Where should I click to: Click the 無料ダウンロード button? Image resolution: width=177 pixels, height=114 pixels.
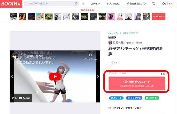(x=137, y=83)
